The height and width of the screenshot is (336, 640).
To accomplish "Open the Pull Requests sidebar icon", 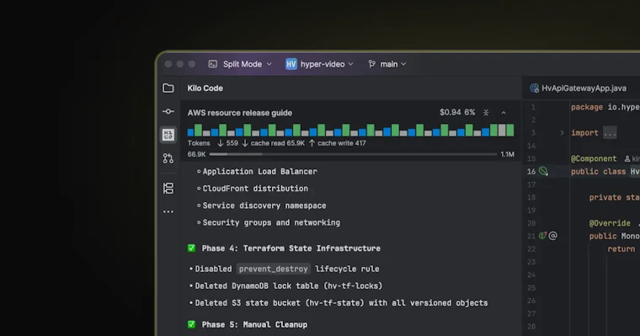I will (168, 158).
